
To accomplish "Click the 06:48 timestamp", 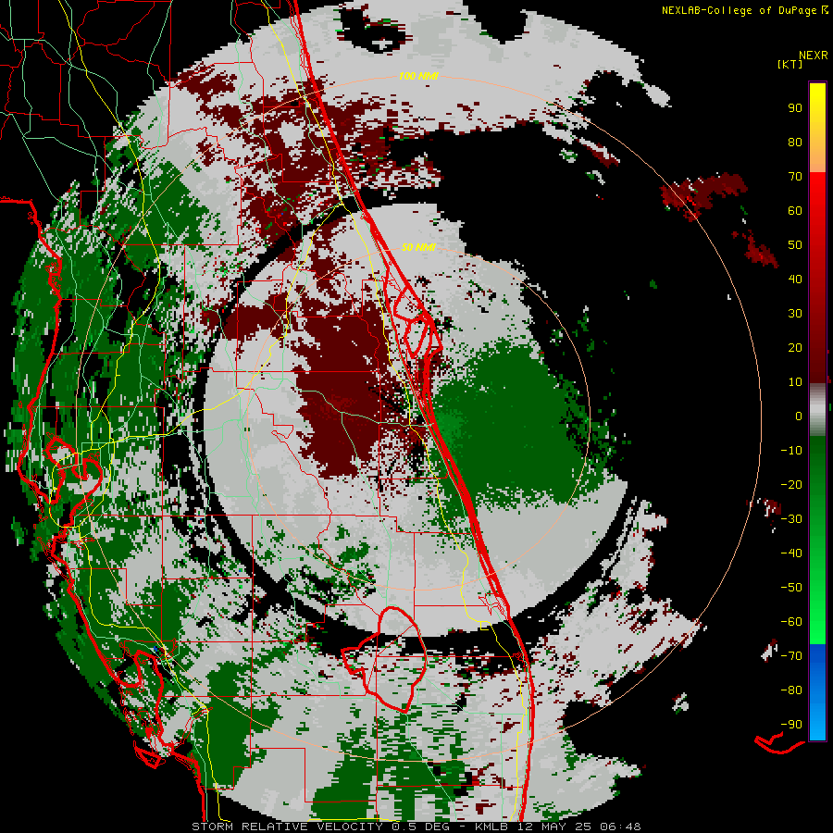I will click(620, 827).
